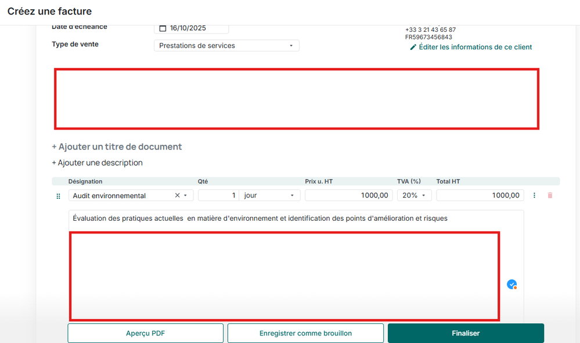Open the TVA 20% dropdown
The width and height of the screenshot is (580, 343).
[415, 195]
